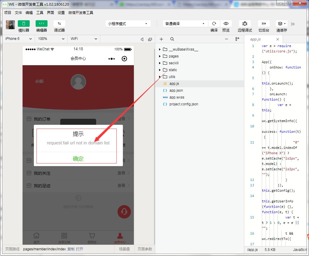Screen dimensions: 309x256
Task: Open the 项目 menu
Action: pos(8,13)
